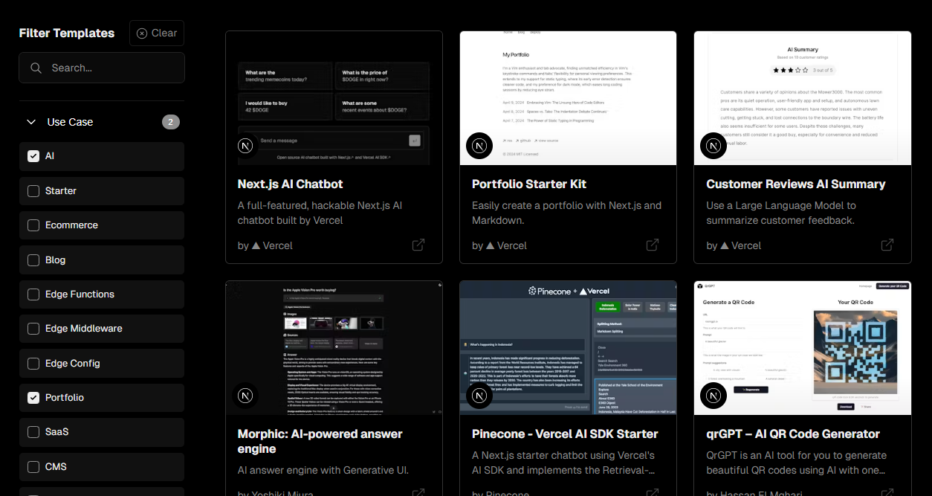Open external link icon on Customer Reviews AI Summary card
The image size is (932, 496).
click(887, 245)
